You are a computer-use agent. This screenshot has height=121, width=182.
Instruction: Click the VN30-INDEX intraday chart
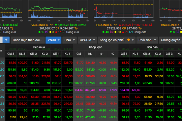(x=58, y=9)
